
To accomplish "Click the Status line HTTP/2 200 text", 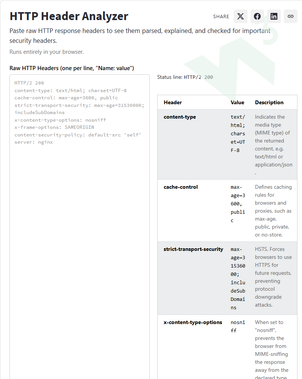I will click(x=185, y=77).
